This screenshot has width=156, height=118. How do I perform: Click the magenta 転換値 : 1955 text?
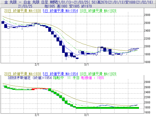92,78
